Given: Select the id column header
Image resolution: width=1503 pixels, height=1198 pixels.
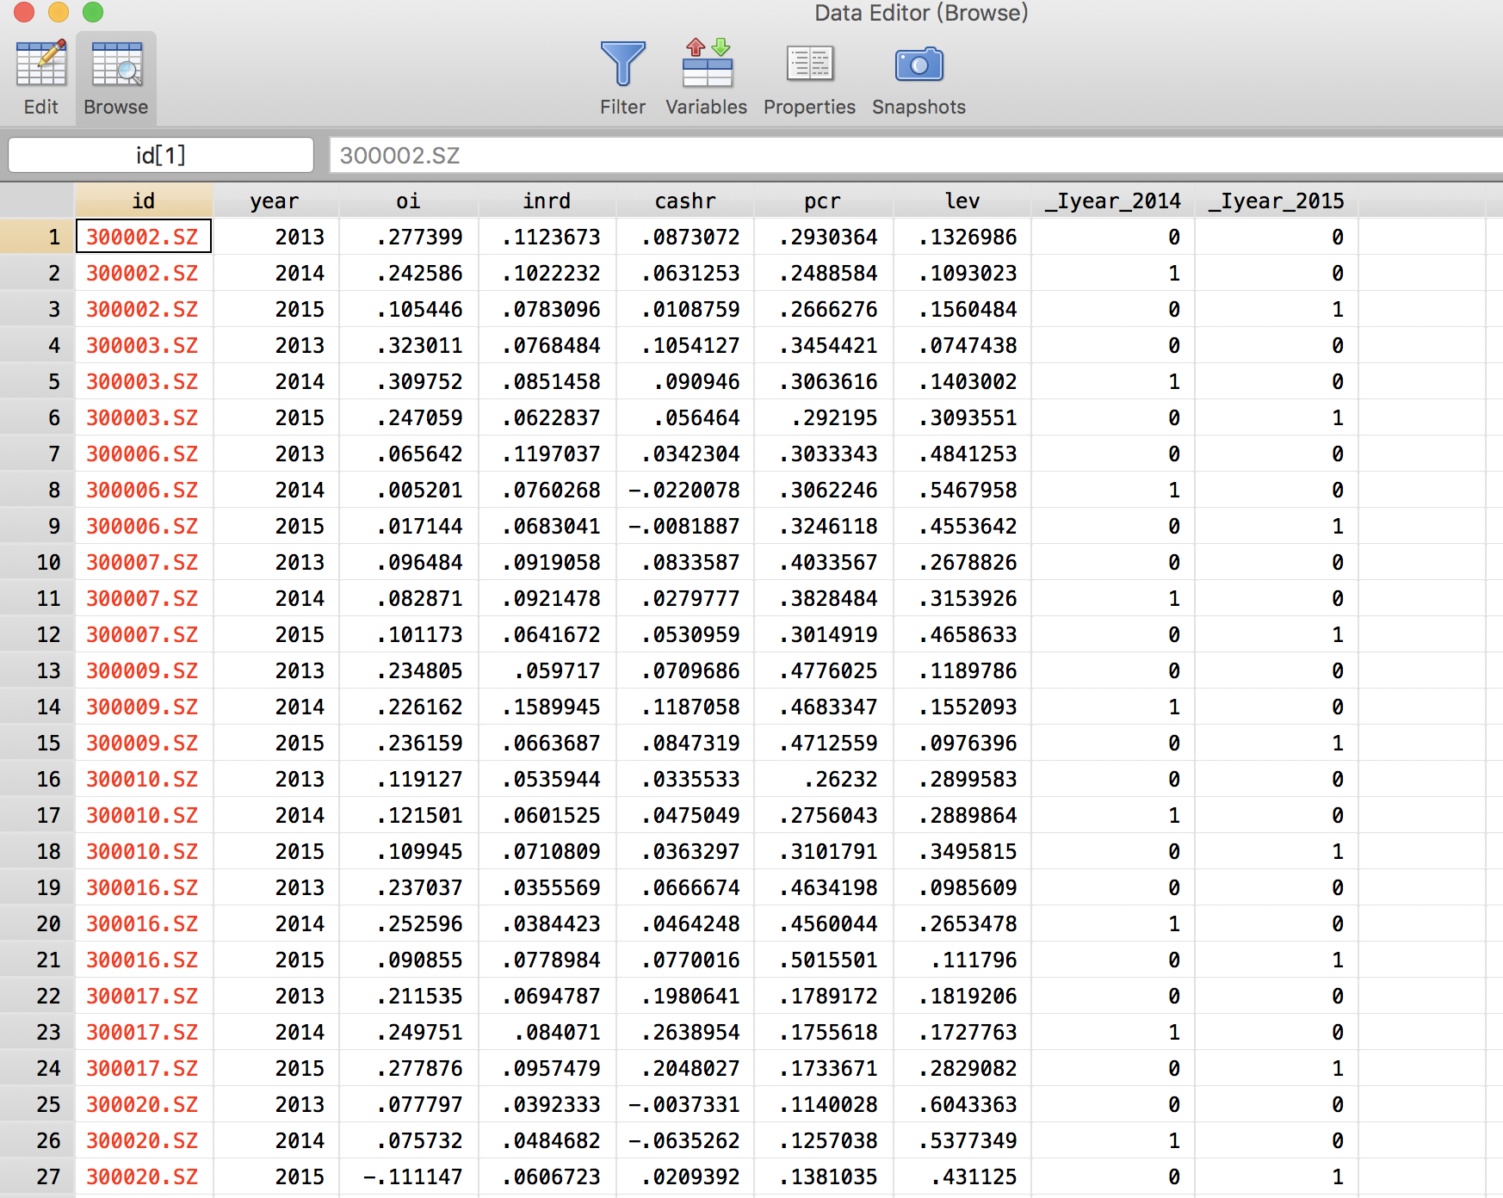Looking at the screenshot, I should coord(144,201).
